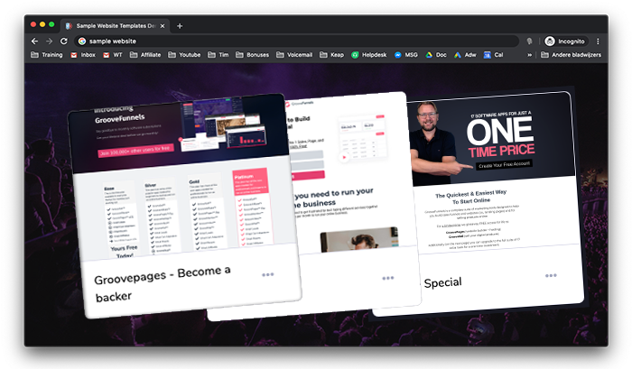The width and height of the screenshot is (632, 369).
Task: Open the Doc Google Drive bookmark
Action: (x=436, y=55)
